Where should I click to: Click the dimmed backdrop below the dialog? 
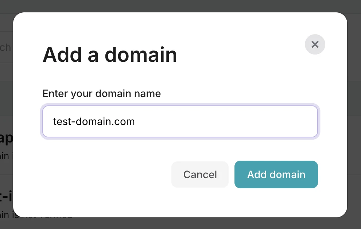[x=180, y=224]
